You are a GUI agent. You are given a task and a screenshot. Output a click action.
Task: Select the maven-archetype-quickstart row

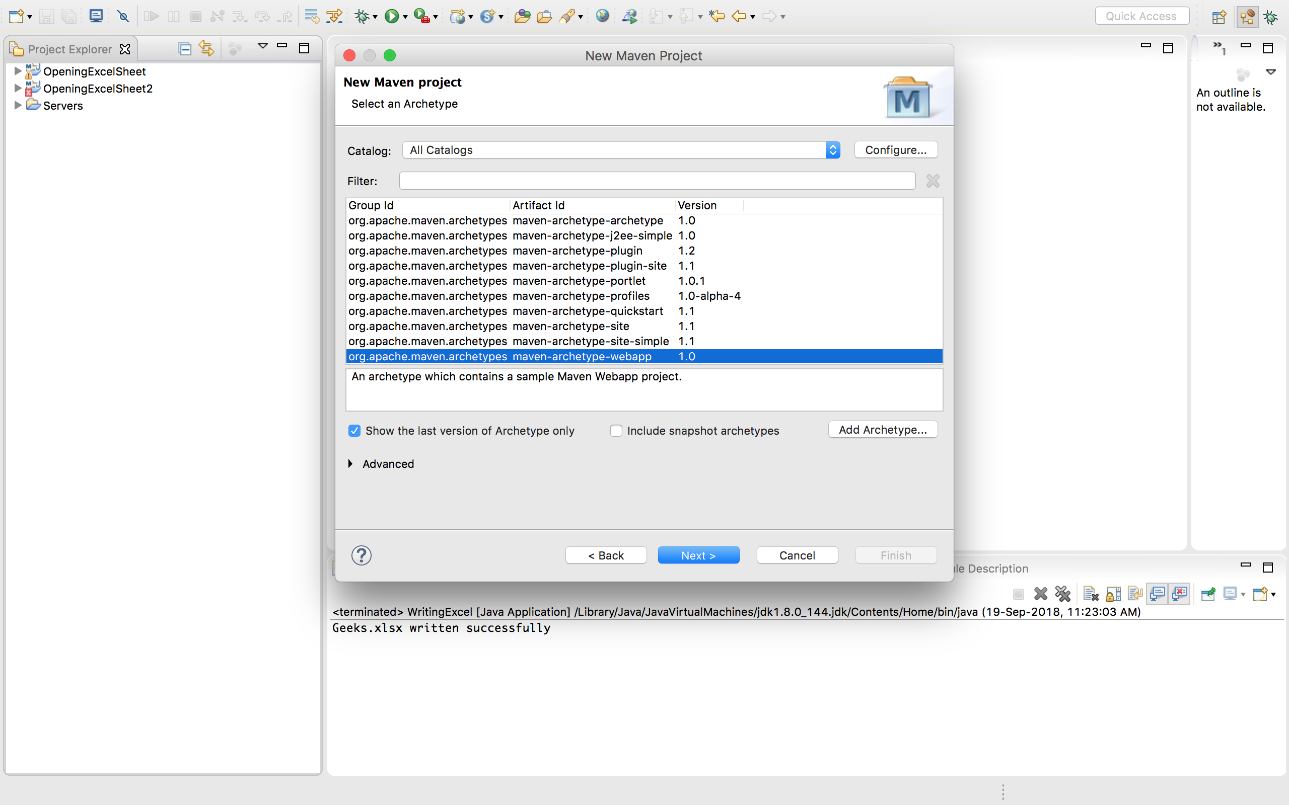(x=644, y=311)
